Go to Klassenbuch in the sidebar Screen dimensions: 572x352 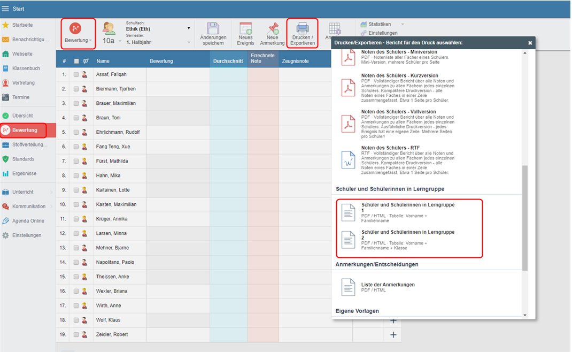pyautogui.click(x=26, y=68)
